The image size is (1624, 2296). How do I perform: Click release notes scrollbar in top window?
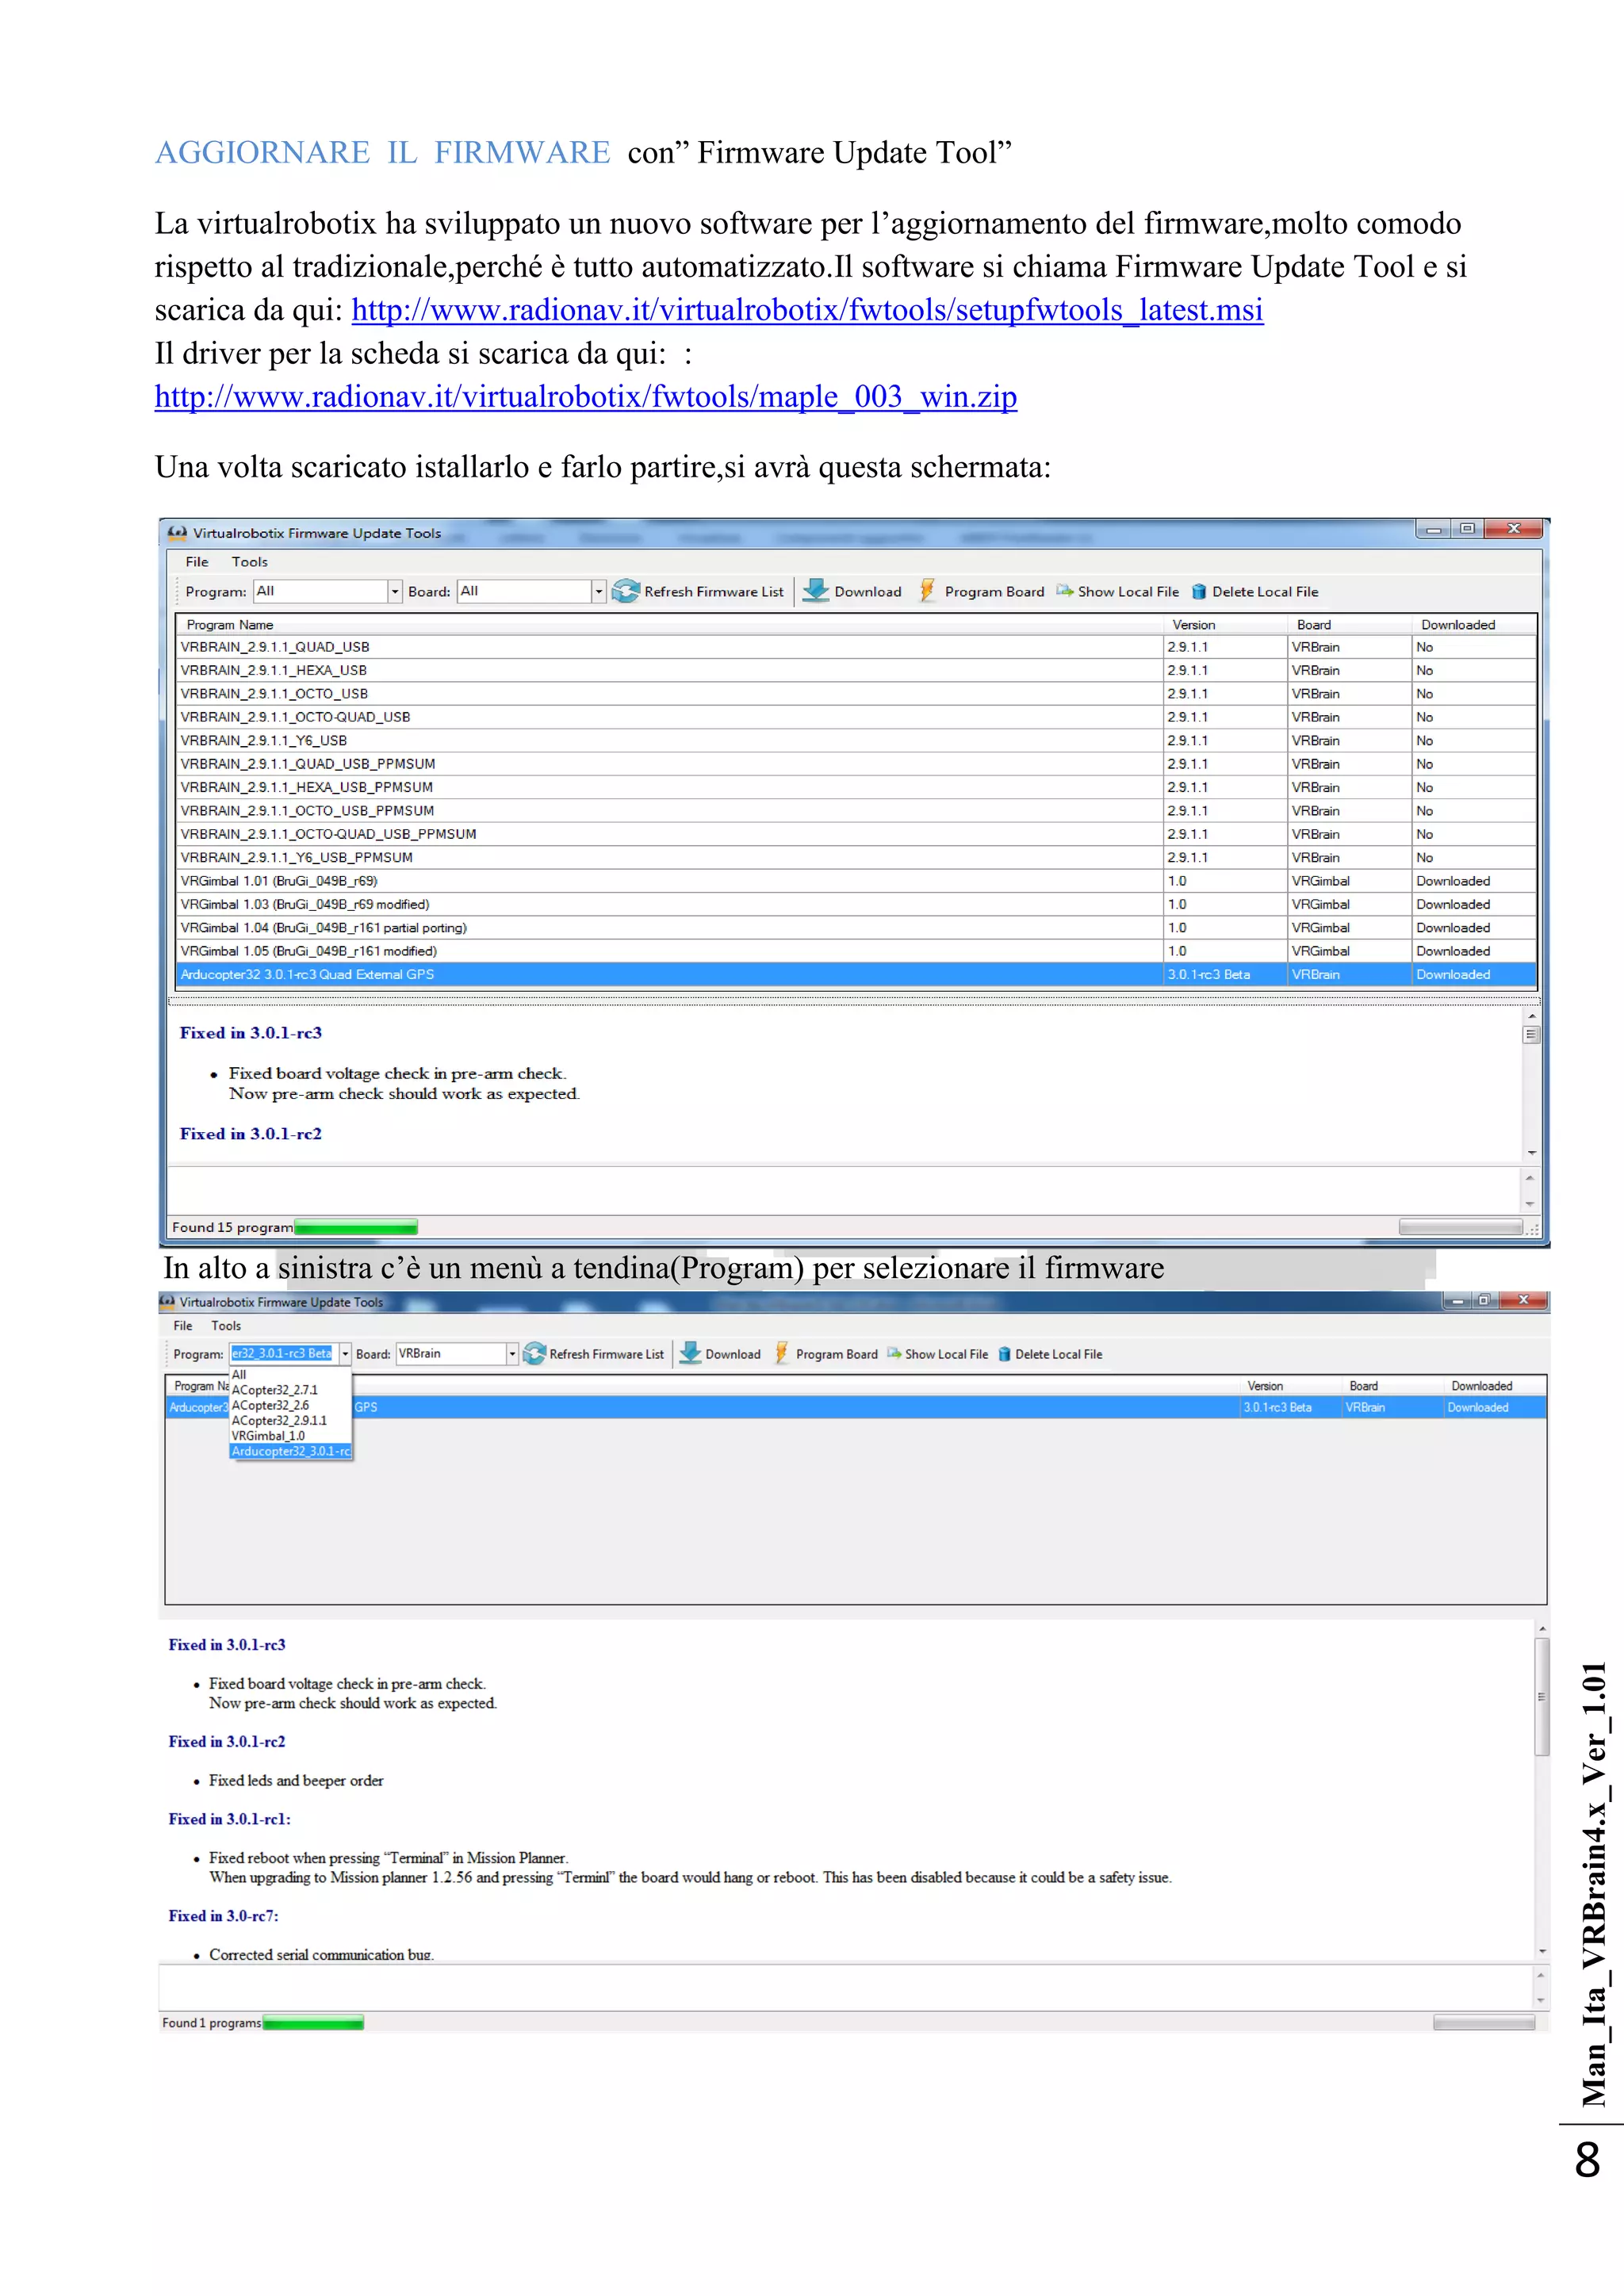(1531, 1084)
